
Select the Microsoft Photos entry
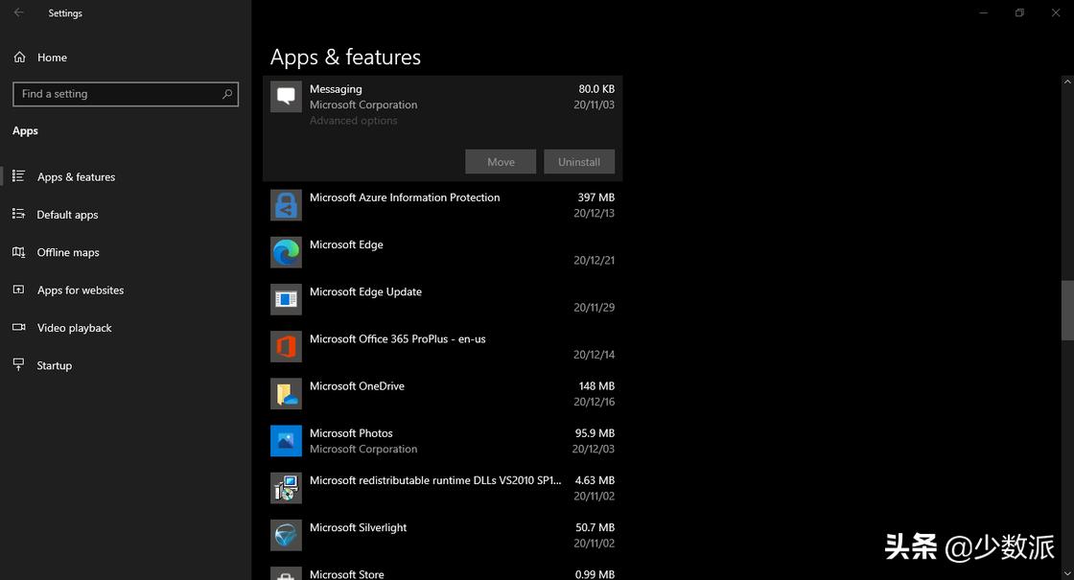pos(442,441)
